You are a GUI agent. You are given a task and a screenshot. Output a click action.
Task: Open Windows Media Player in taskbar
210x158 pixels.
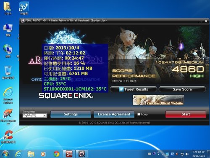(x=43, y=154)
